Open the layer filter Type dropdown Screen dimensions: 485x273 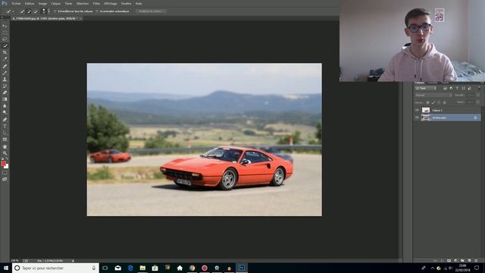tap(426, 88)
